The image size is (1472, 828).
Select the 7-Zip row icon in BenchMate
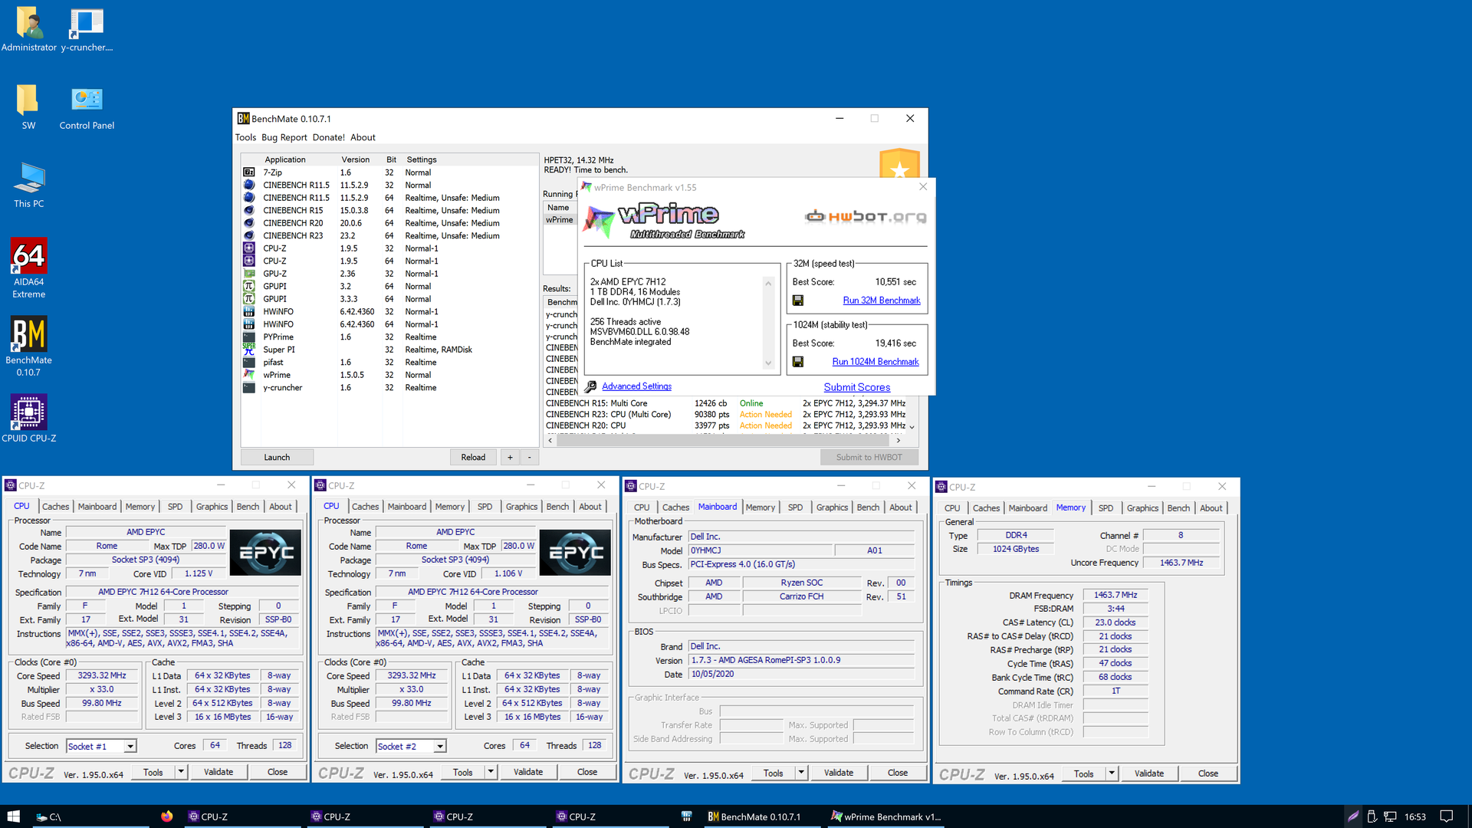[x=249, y=172]
